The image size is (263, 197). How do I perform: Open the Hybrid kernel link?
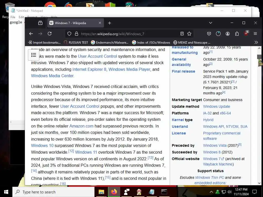[x=208, y=120]
